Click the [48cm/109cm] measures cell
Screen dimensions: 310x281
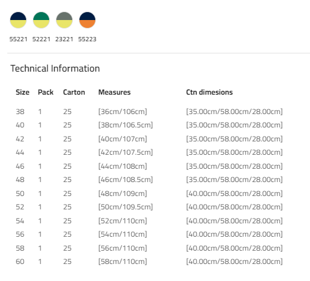[123, 194]
